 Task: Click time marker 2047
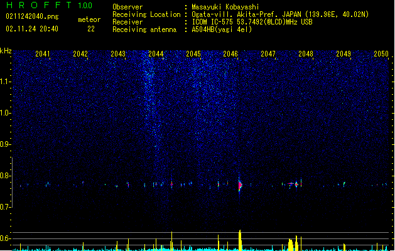tap(268, 53)
